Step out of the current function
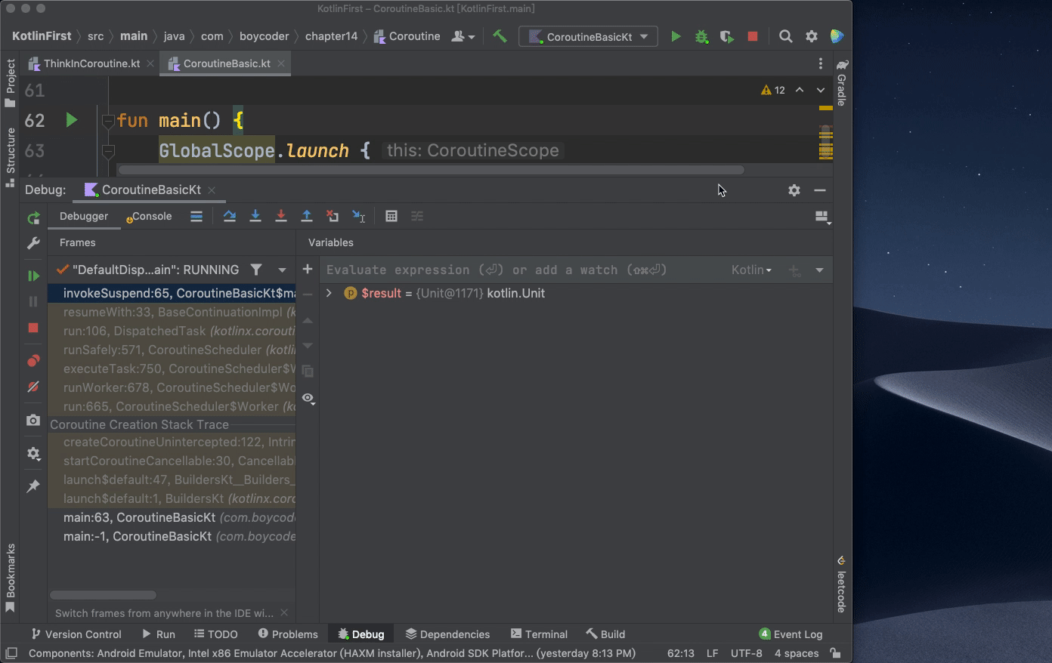Viewport: 1052px width, 663px height. pos(307,217)
